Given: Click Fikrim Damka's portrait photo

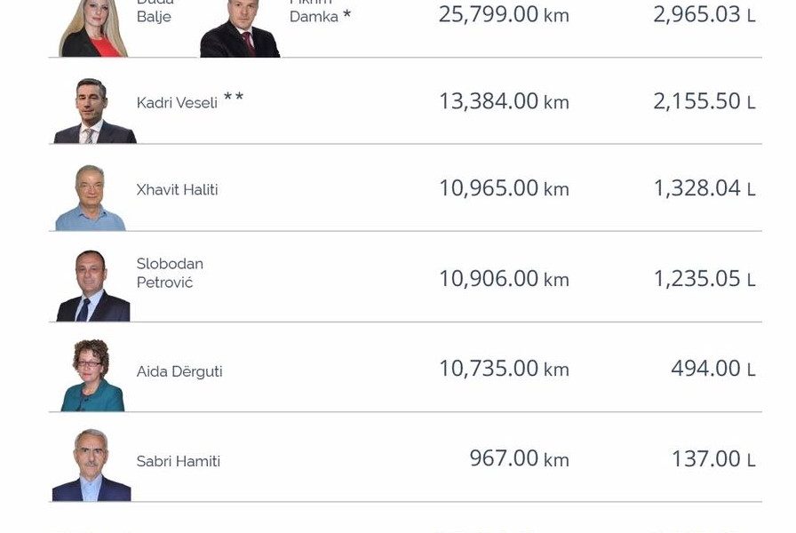Looking at the screenshot, I should [240, 28].
